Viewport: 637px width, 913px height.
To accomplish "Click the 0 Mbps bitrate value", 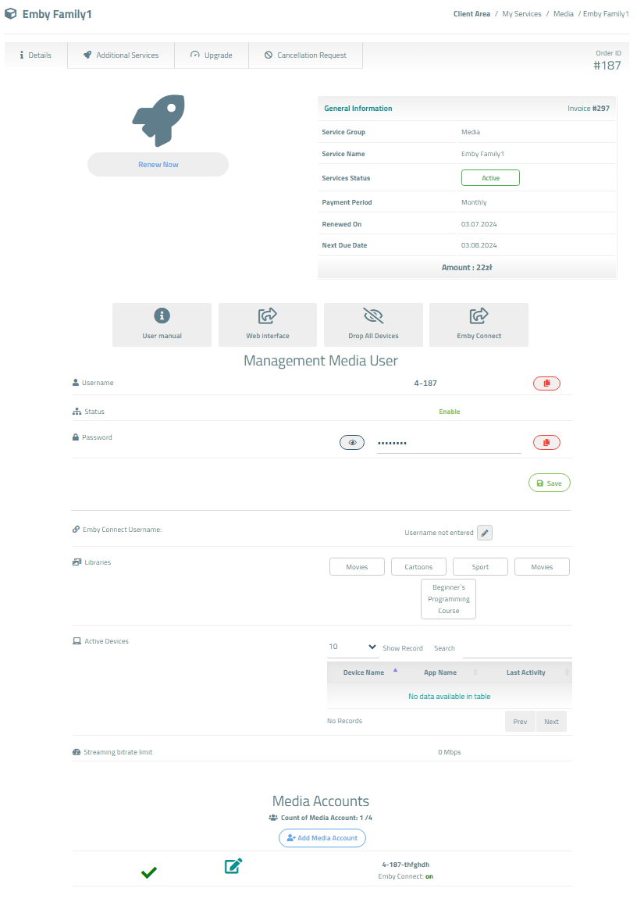I will coord(449,752).
